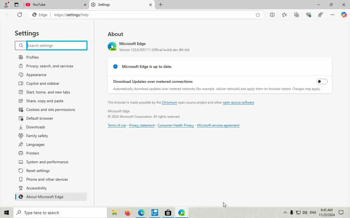Click the taskbar search box

[60, 213]
